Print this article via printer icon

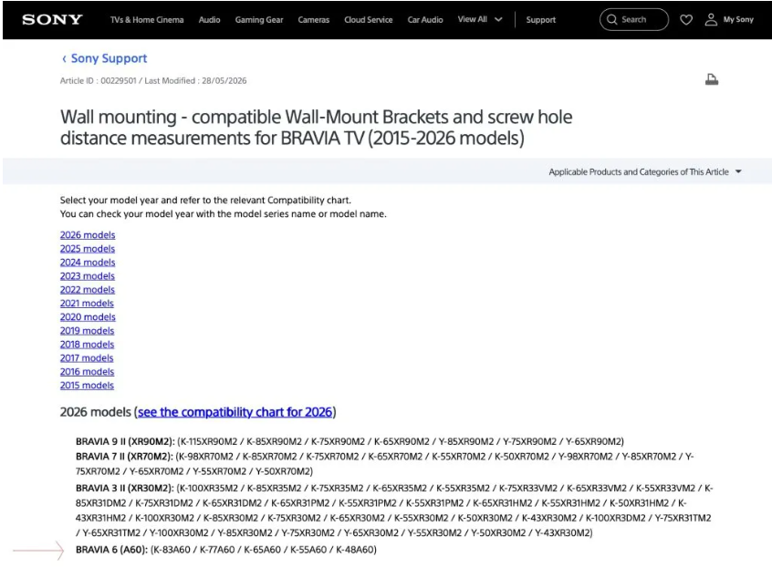coord(712,79)
